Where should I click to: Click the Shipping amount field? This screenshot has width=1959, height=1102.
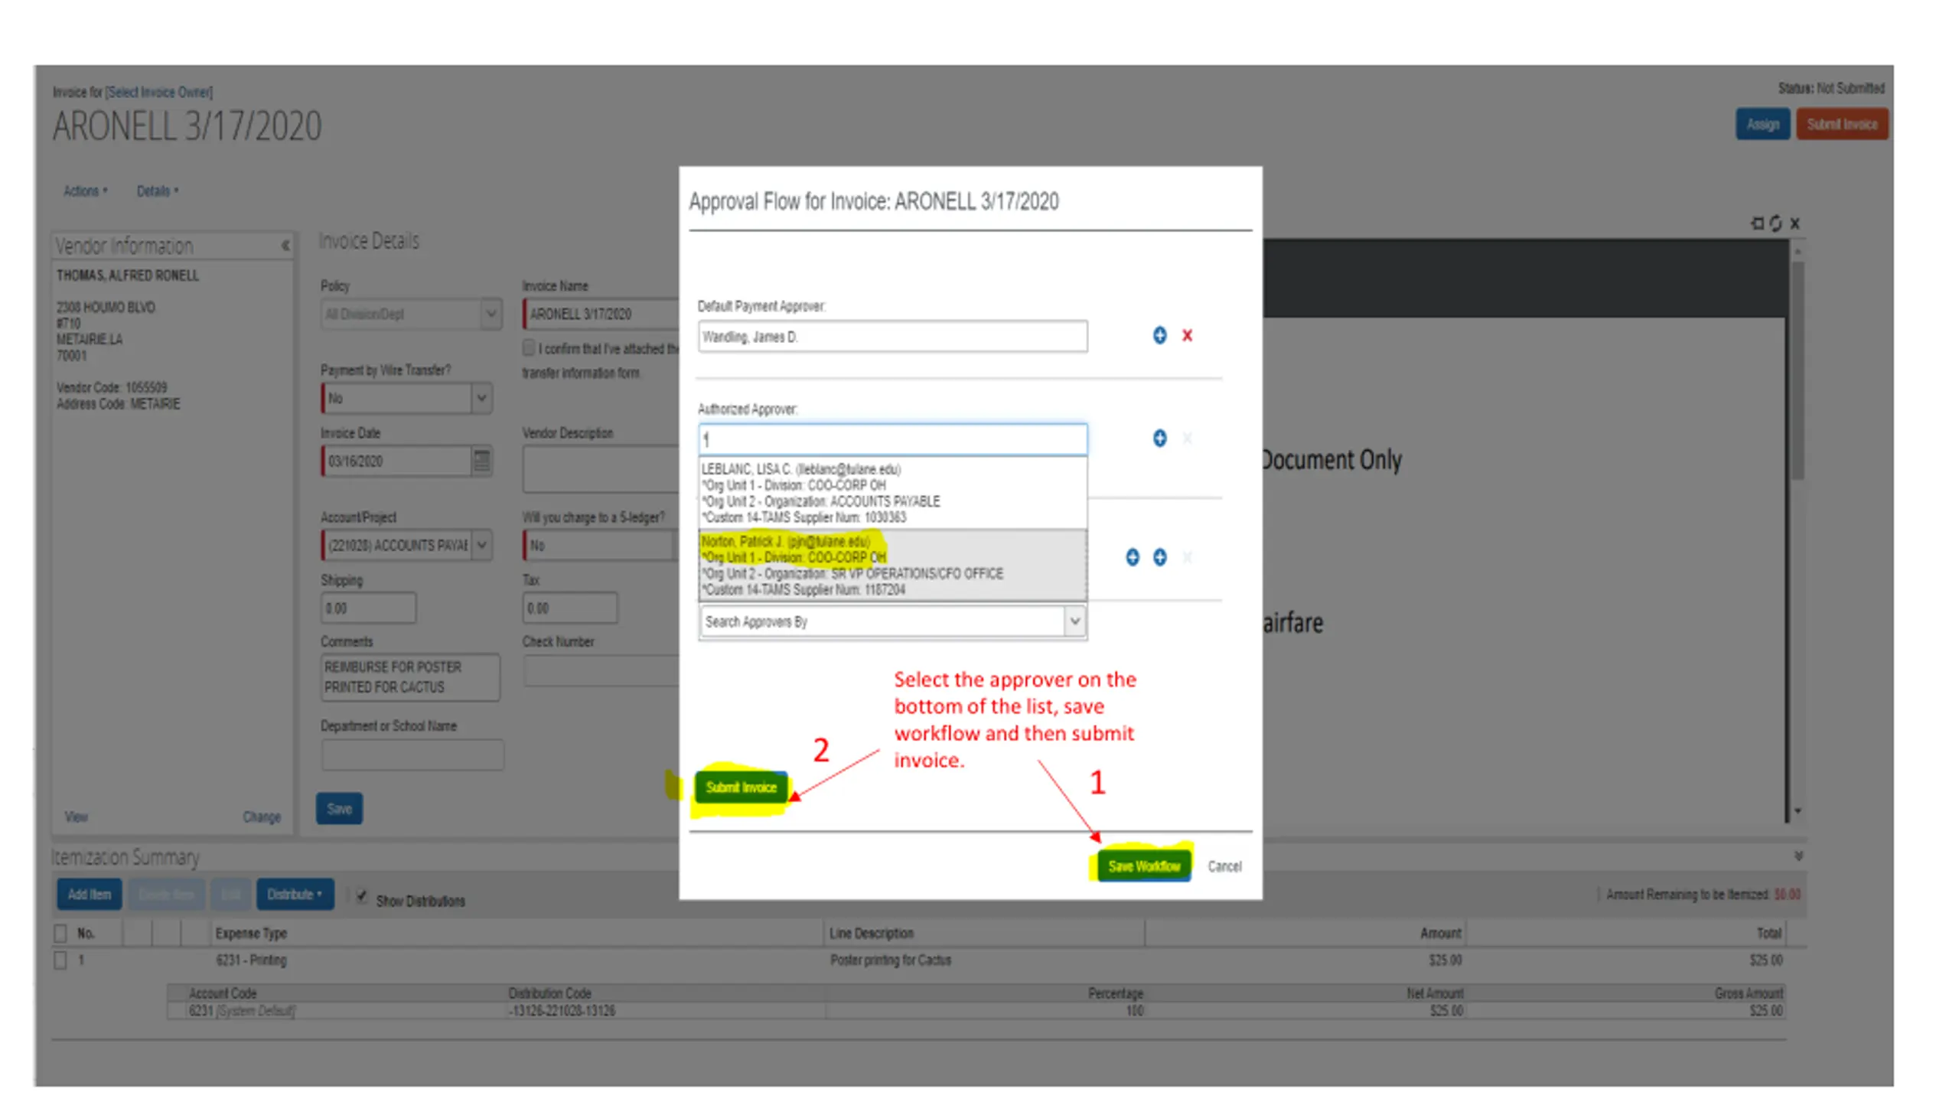(x=369, y=608)
